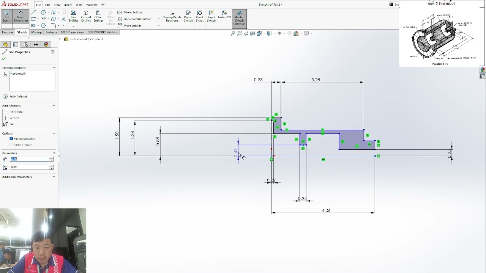Open the PropertyManager tab
Image resolution: width=486 pixels, height=273 pixels.
[16, 44]
